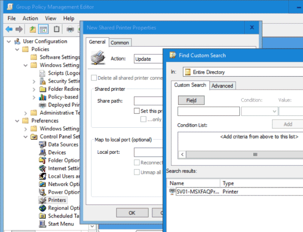303x232 pixels.
Task: Select the Custom Search tab
Action: (190, 85)
